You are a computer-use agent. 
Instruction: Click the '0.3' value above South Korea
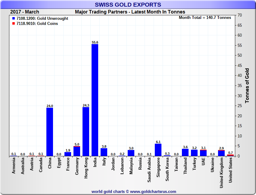click(x=167, y=154)
